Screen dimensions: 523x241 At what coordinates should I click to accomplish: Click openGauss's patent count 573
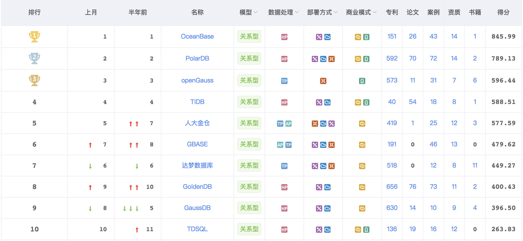392,80
